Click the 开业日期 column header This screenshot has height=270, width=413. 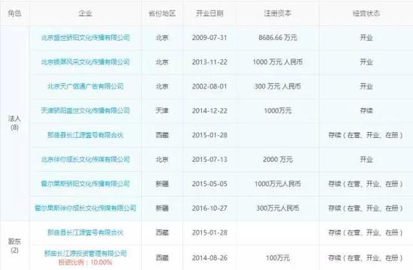tap(210, 13)
